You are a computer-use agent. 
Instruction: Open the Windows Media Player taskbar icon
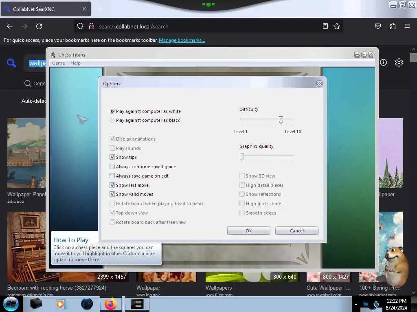tap(60, 304)
